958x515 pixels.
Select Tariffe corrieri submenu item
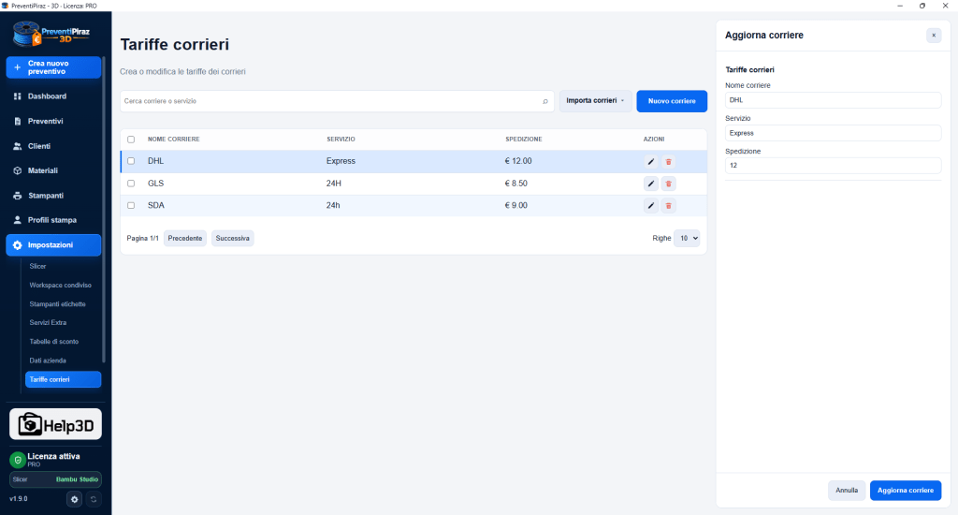[63, 379]
